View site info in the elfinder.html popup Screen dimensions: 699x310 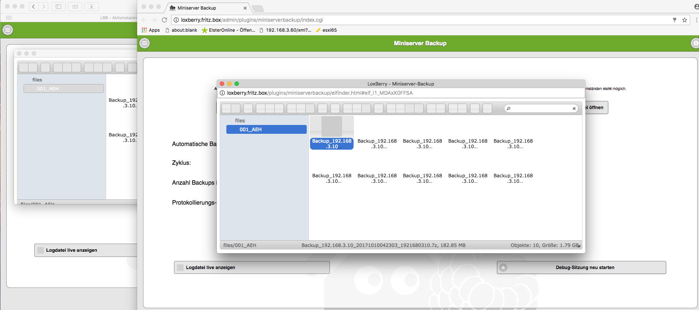222,93
